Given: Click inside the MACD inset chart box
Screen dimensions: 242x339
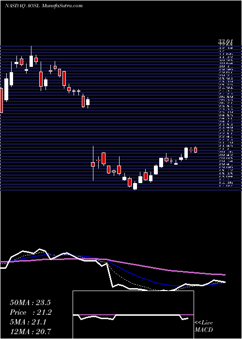Looking at the screenshot, I should (x=133, y=315).
